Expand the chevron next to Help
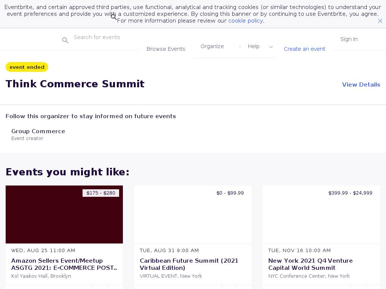The width and height of the screenshot is (386, 289). 271,47
